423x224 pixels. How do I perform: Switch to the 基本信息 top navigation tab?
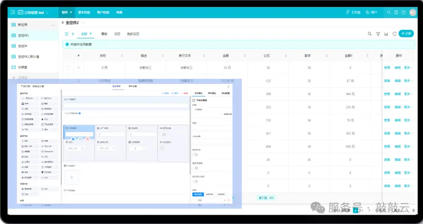pyautogui.click(x=84, y=13)
